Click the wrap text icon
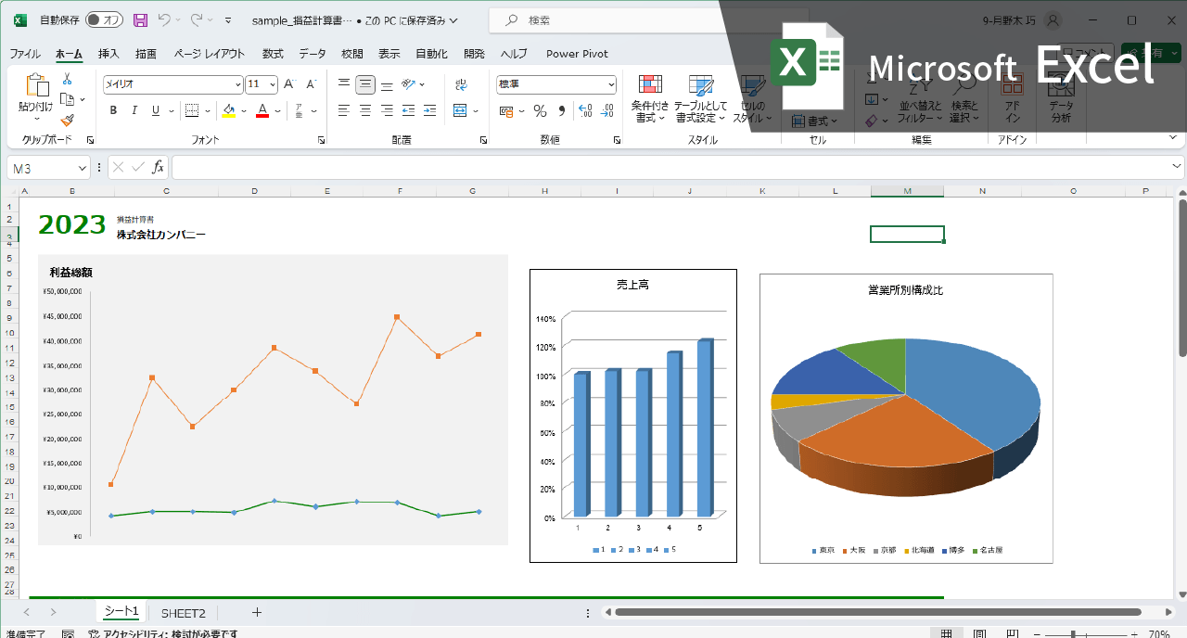The image size is (1187, 638). tap(461, 85)
